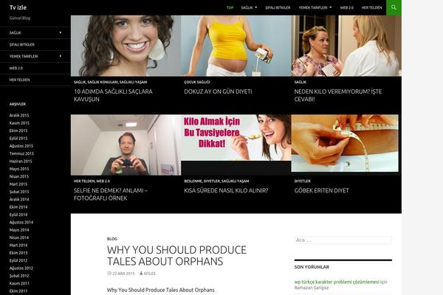
Task: Click the author icon beside XFILES
Action: click(141, 274)
